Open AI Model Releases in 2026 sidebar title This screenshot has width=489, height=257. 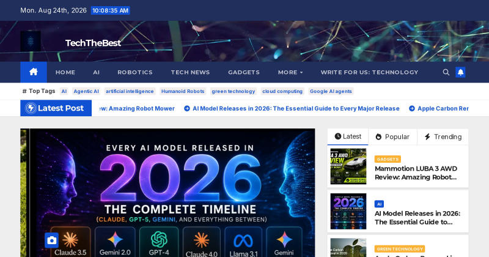pos(417,218)
